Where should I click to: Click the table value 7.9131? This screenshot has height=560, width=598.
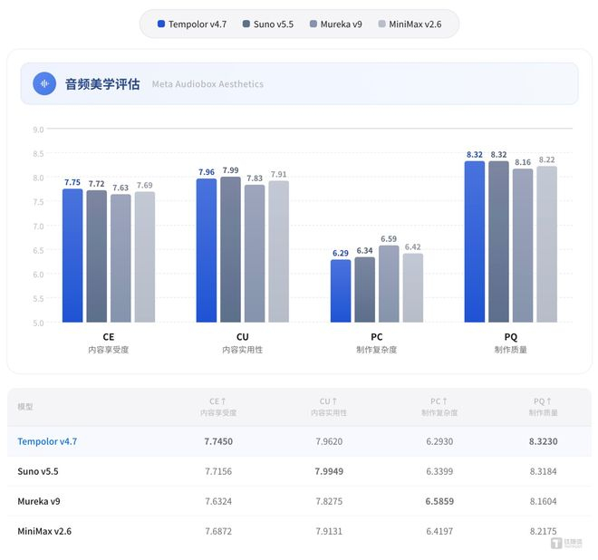(329, 531)
